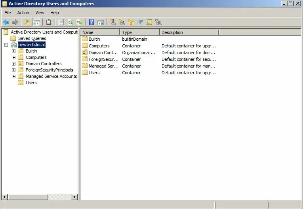This screenshot has width=303, height=209.
Task: Open Properties from the toolbar
Action: [61, 23]
